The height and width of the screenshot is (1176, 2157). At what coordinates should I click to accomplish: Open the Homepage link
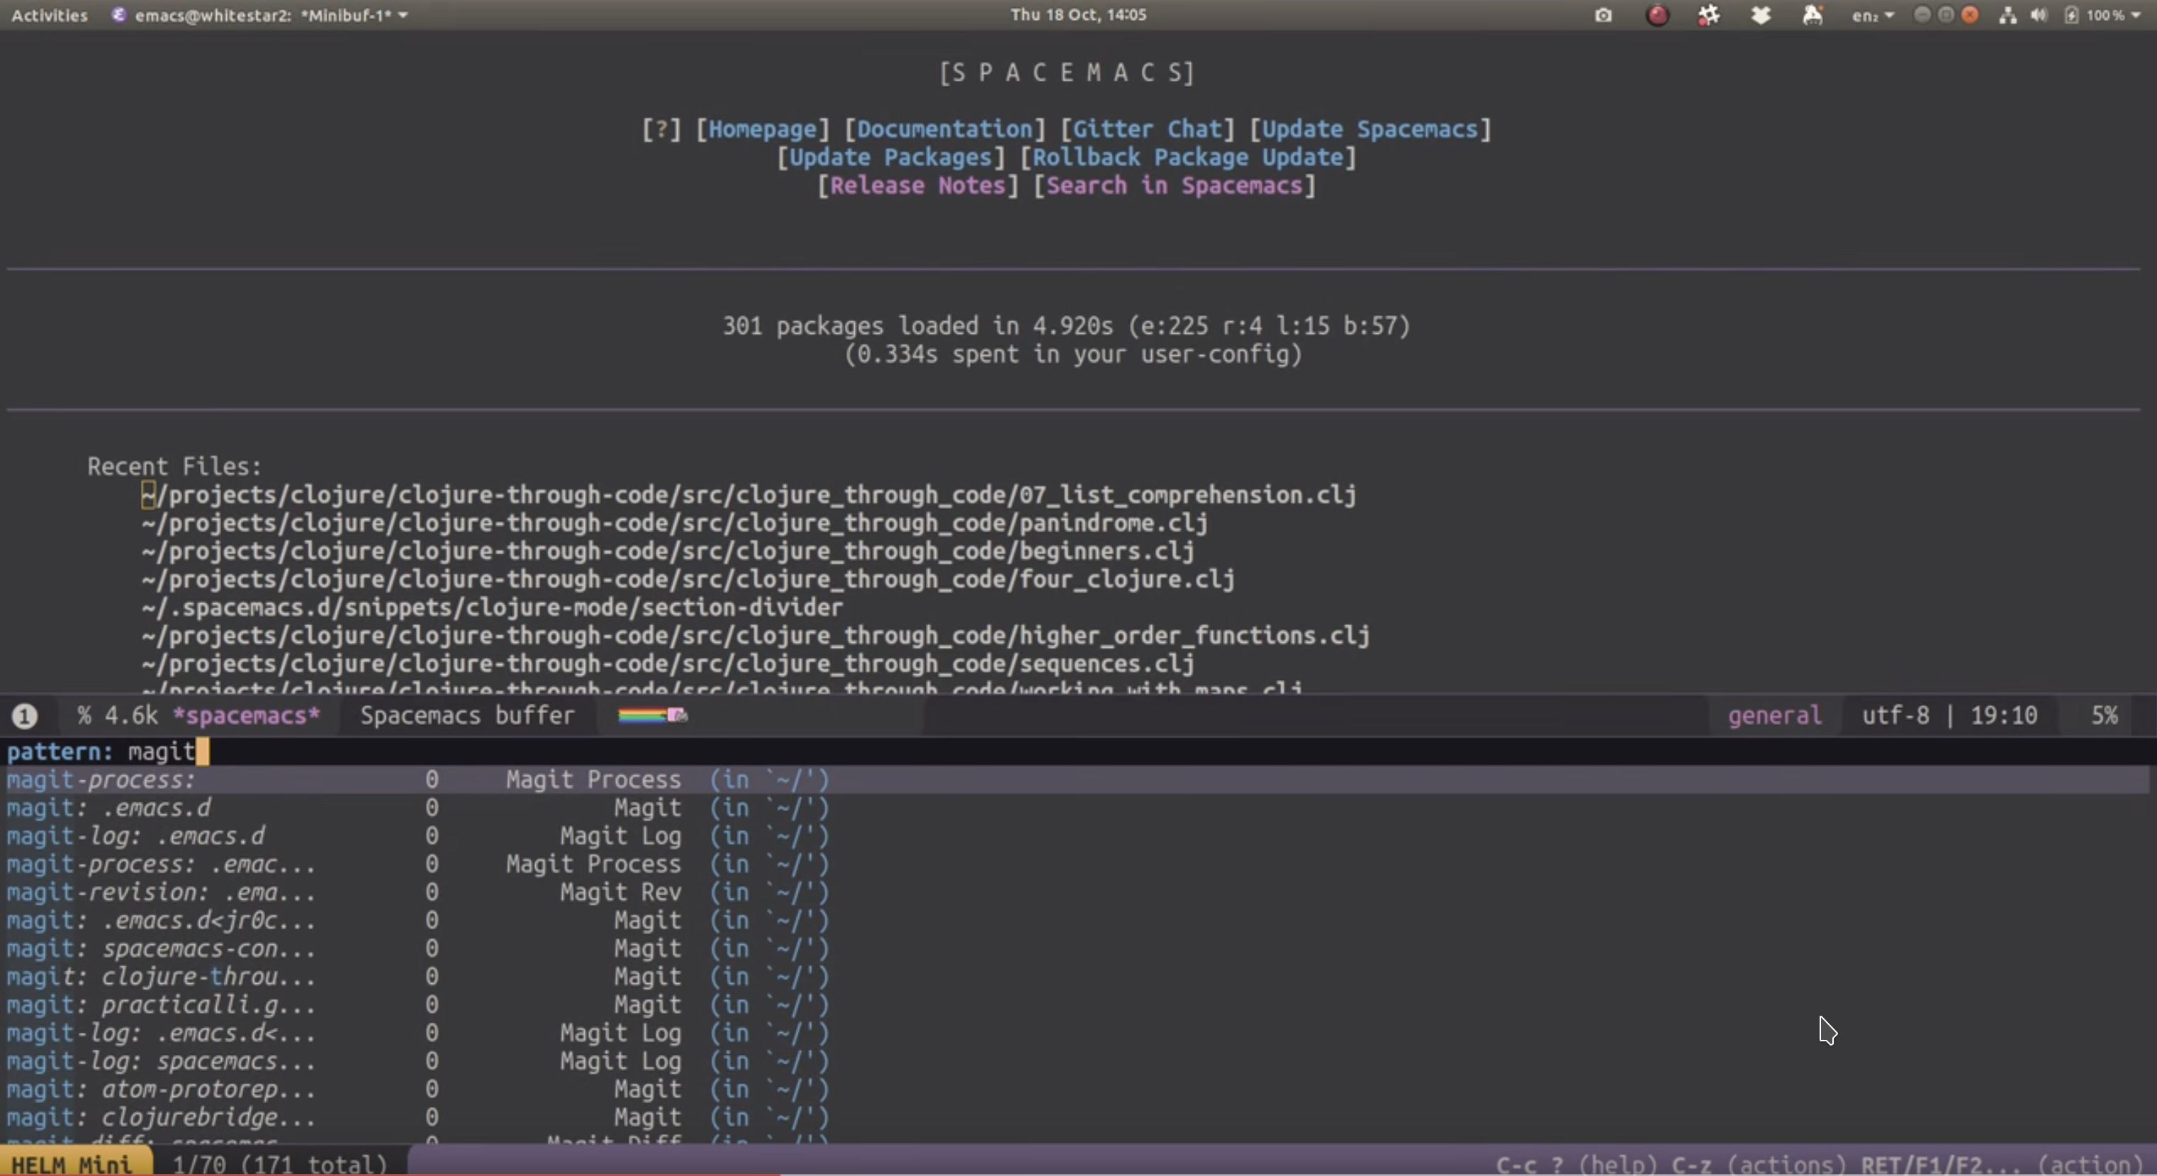(x=762, y=129)
